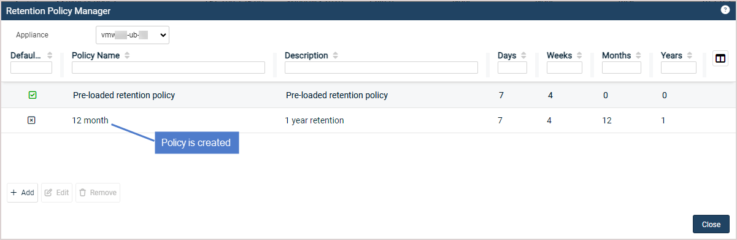Click the Edit policy button
This screenshot has height=240, width=737.
(56, 193)
